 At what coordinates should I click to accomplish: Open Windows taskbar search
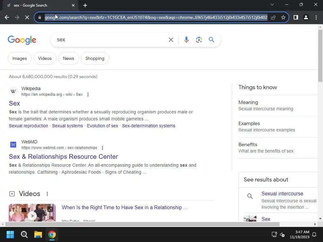click(x=24, y=234)
